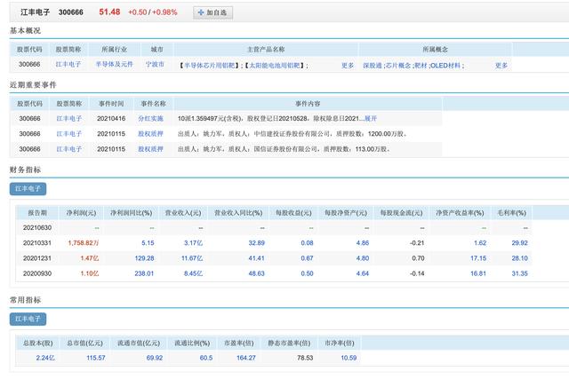
Task: Click 净利润(元) column header
Action: [x=81, y=213]
